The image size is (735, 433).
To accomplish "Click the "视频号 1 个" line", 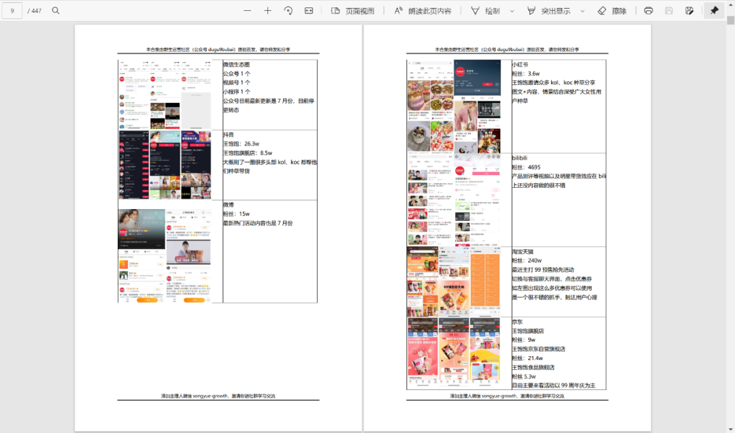I will point(237,82).
